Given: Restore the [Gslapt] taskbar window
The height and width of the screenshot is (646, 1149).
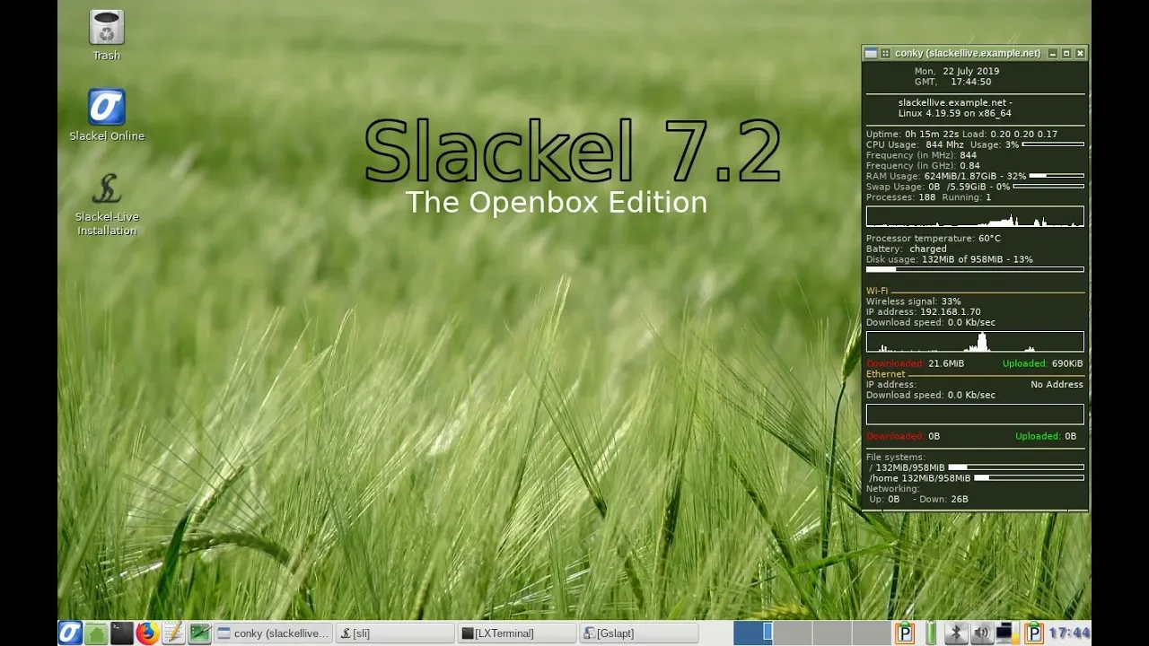Looking at the screenshot, I should tap(638, 633).
